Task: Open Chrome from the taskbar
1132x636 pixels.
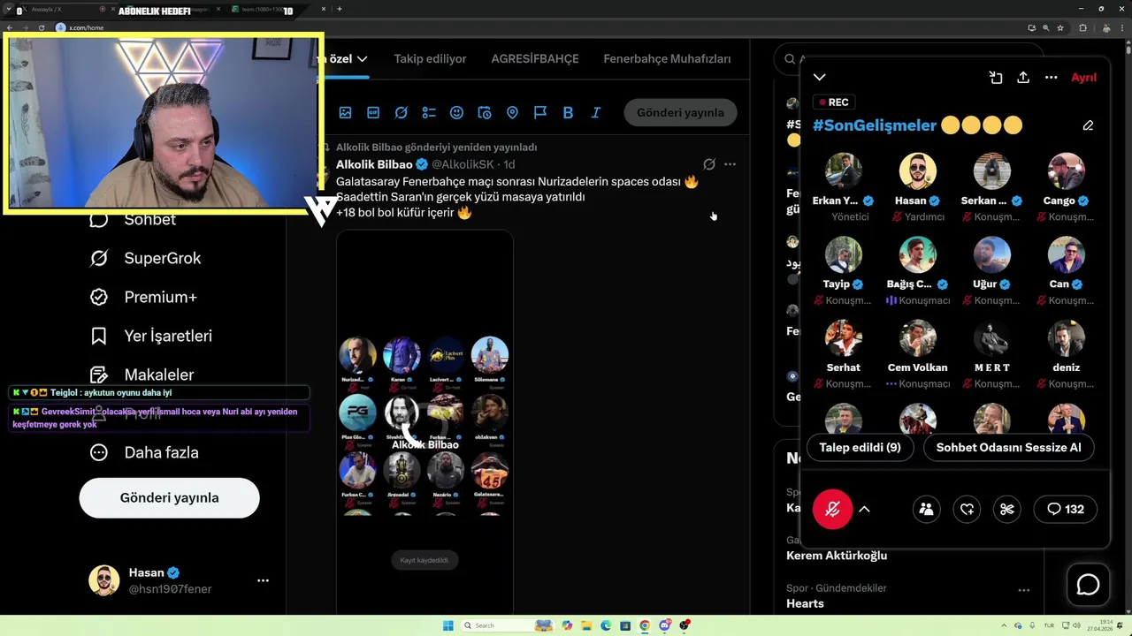Action: point(645,625)
